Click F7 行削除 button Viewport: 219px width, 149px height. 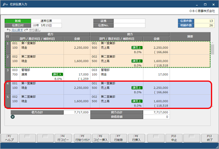click(x=118, y=138)
